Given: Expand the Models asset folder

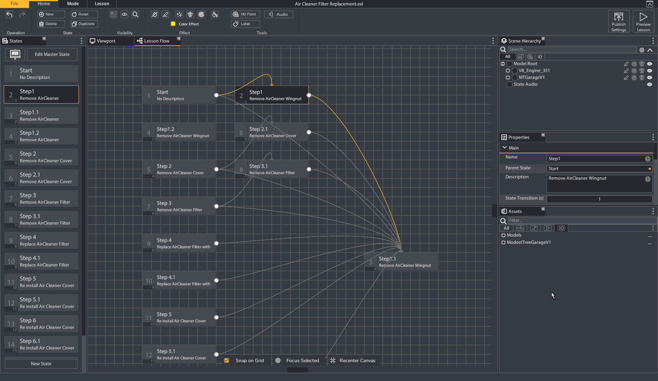Looking at the screenshot, I should 503,235.
